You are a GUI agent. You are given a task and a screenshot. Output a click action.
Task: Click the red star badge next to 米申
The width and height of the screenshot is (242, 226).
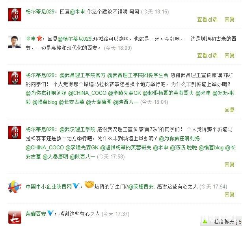coord(39,38)
